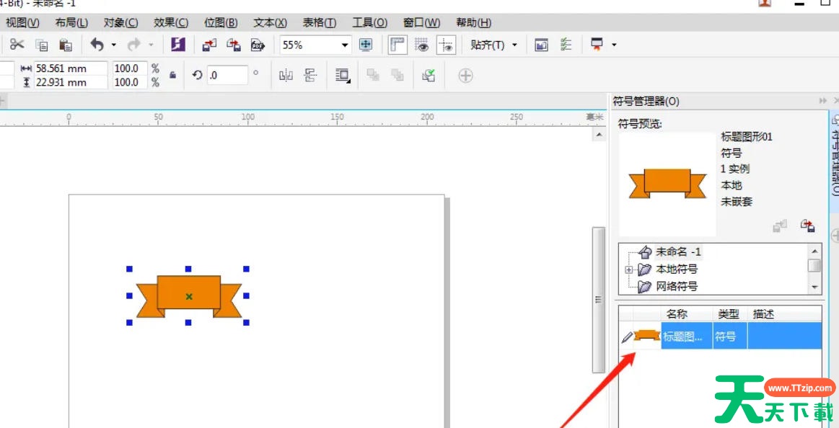Toggle the show rulers button

tap(397, 45)
